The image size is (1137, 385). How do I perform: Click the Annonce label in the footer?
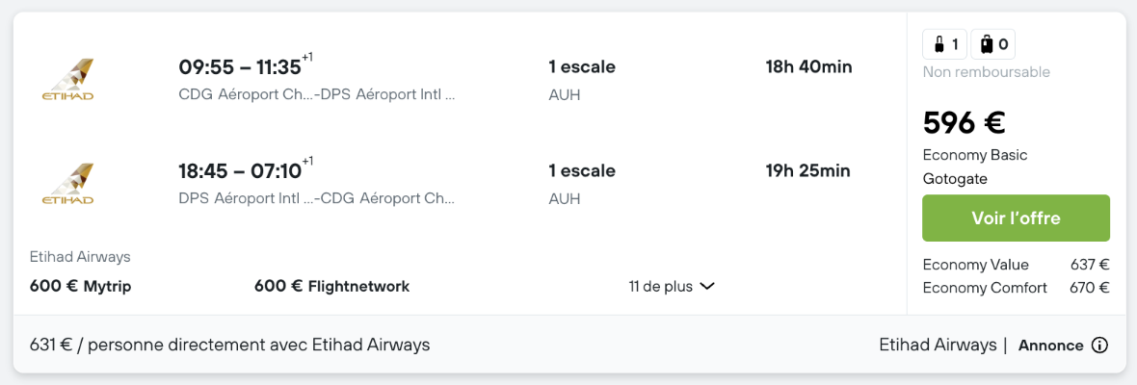1050,346
